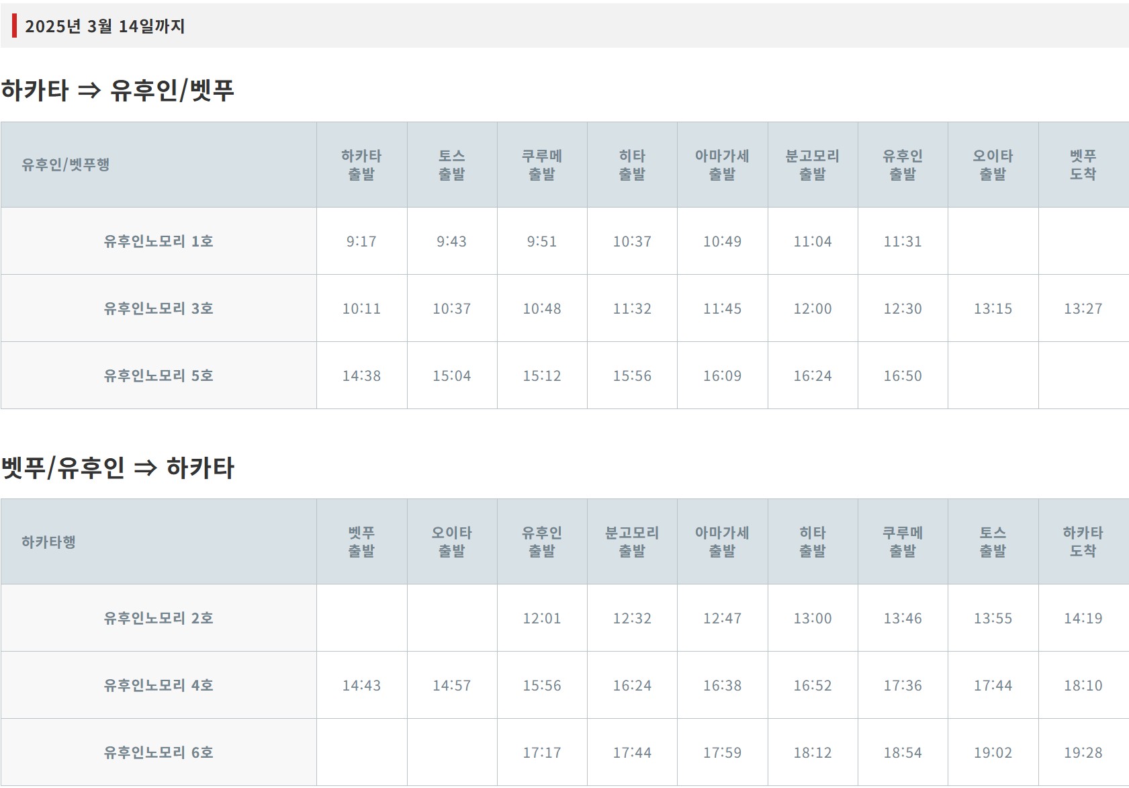Screen dimensions: 1129x788
Task: Click the 13:15 Oita departure time
Action: click(993, 308)
